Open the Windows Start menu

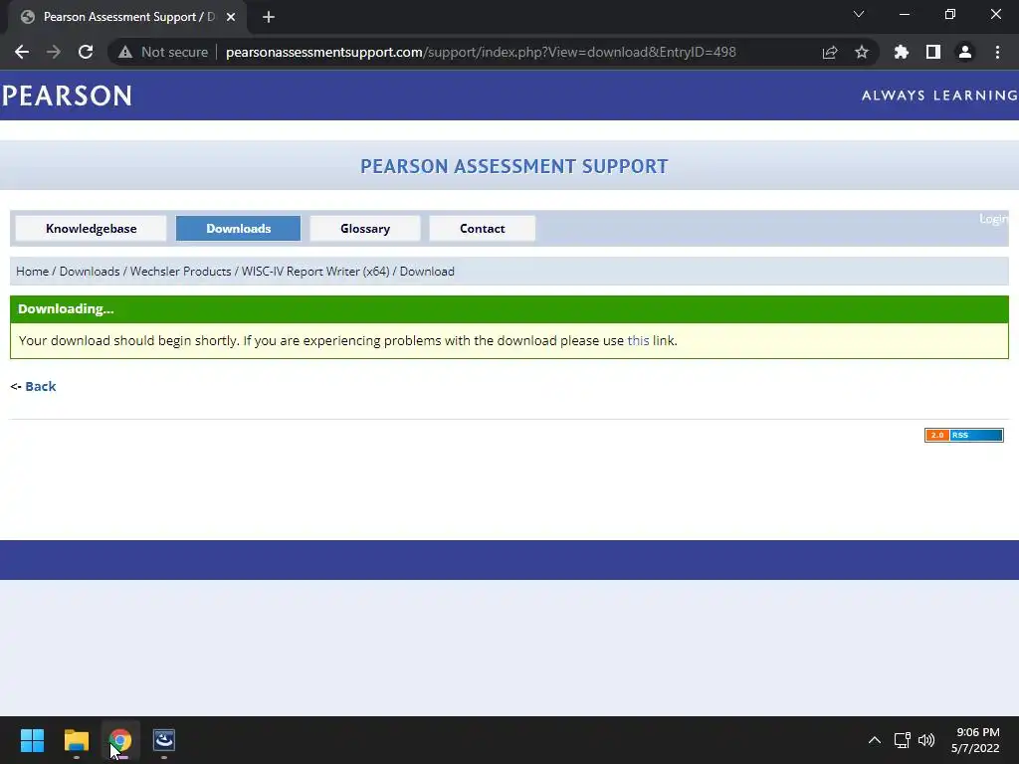(32, 740)
